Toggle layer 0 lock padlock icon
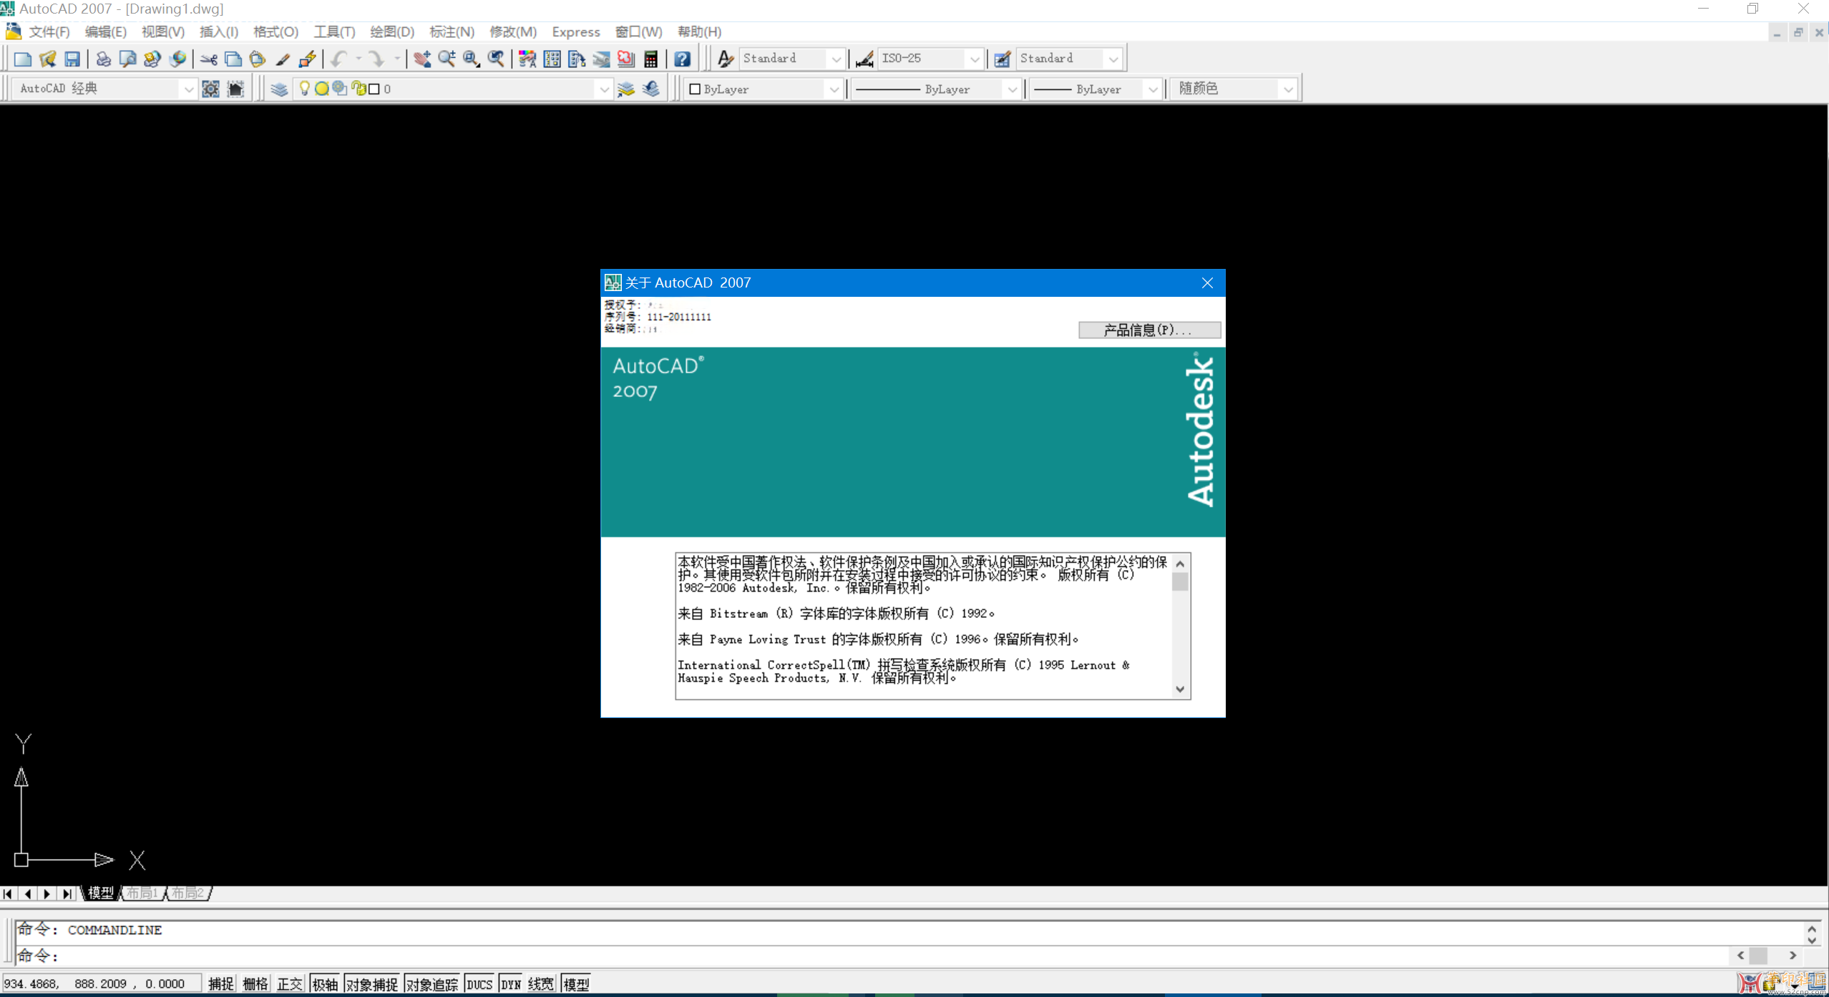Viewport: 1829px width, 997px height. tap(359, 89)
